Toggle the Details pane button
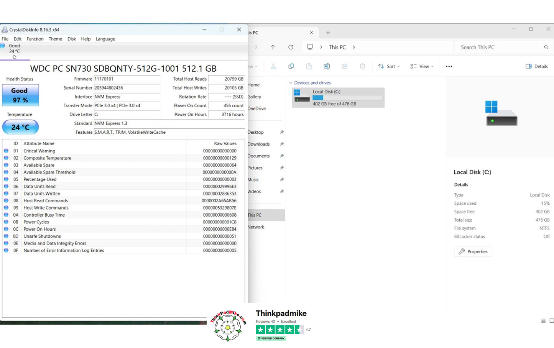Viewport: 554px width, 348px height. [x=537, y=66]
